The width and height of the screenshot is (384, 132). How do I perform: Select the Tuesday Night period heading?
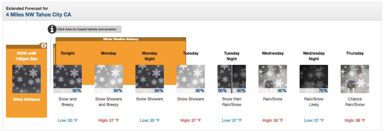(232, 56)
